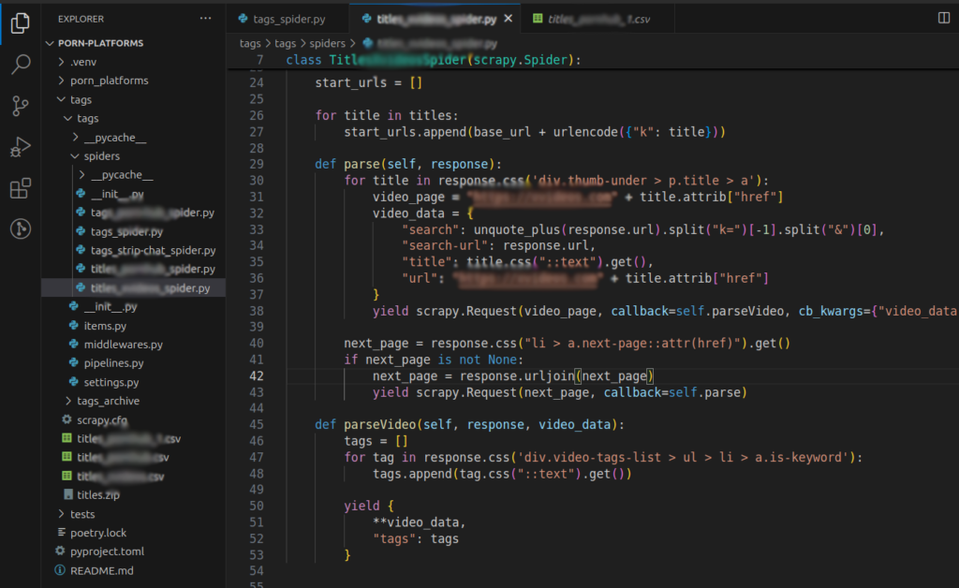Screen dimensions: 959x588
Task: Click 'for title in titles:' line 26
Action: pos(387,115)
